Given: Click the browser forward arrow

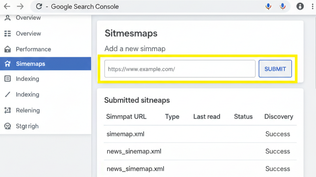Looking at the screenshot, I should (x=20, y=6).
